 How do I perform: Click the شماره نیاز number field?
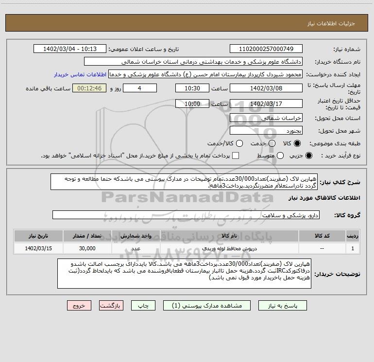(266, 49)
